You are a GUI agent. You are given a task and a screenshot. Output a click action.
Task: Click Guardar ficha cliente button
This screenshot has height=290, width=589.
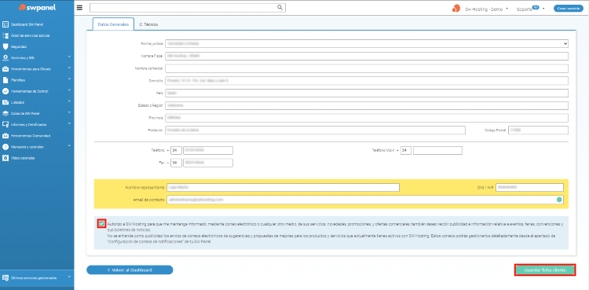545,270
